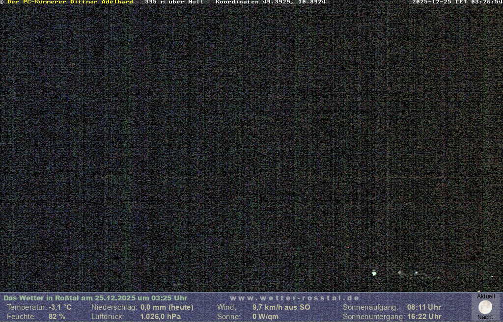This screenshot has height=322, width=503.
Task: Click the humidity value 82 %
Action: point(56,317)
